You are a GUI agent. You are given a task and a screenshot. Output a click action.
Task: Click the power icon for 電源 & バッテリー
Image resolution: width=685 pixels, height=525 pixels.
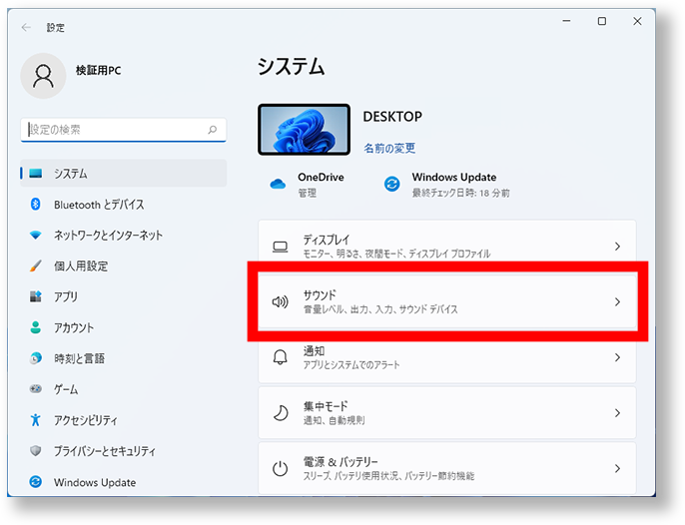pyautogui.click(x=280, y=469)
